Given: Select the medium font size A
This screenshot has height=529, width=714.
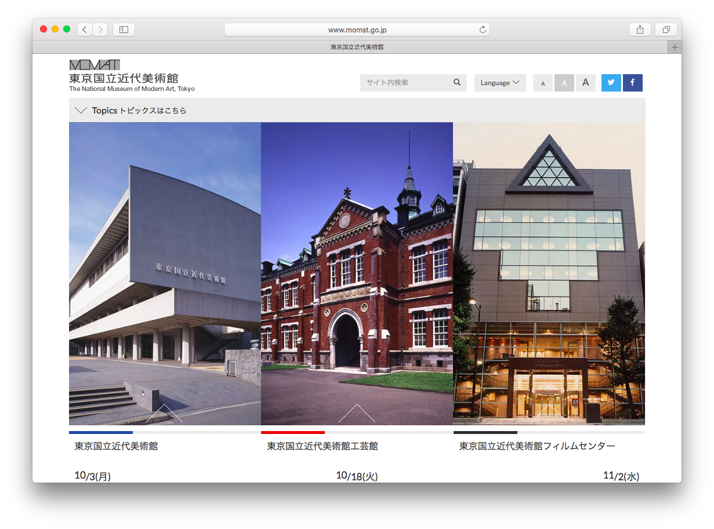Looking at the screenshot, I should coord(564,83).
